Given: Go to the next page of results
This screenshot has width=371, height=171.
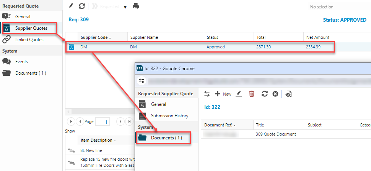Looking at the screenshot, I should click(120, 121).
